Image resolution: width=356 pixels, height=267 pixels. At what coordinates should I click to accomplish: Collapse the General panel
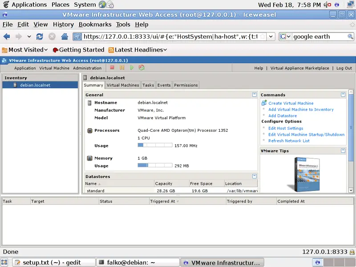254,94
